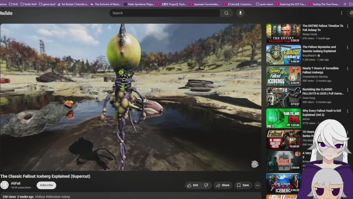Viewport: 353px width, 199px height.
Task: Open Pestis Apotheca bookmark
Action: coord(139,4)
